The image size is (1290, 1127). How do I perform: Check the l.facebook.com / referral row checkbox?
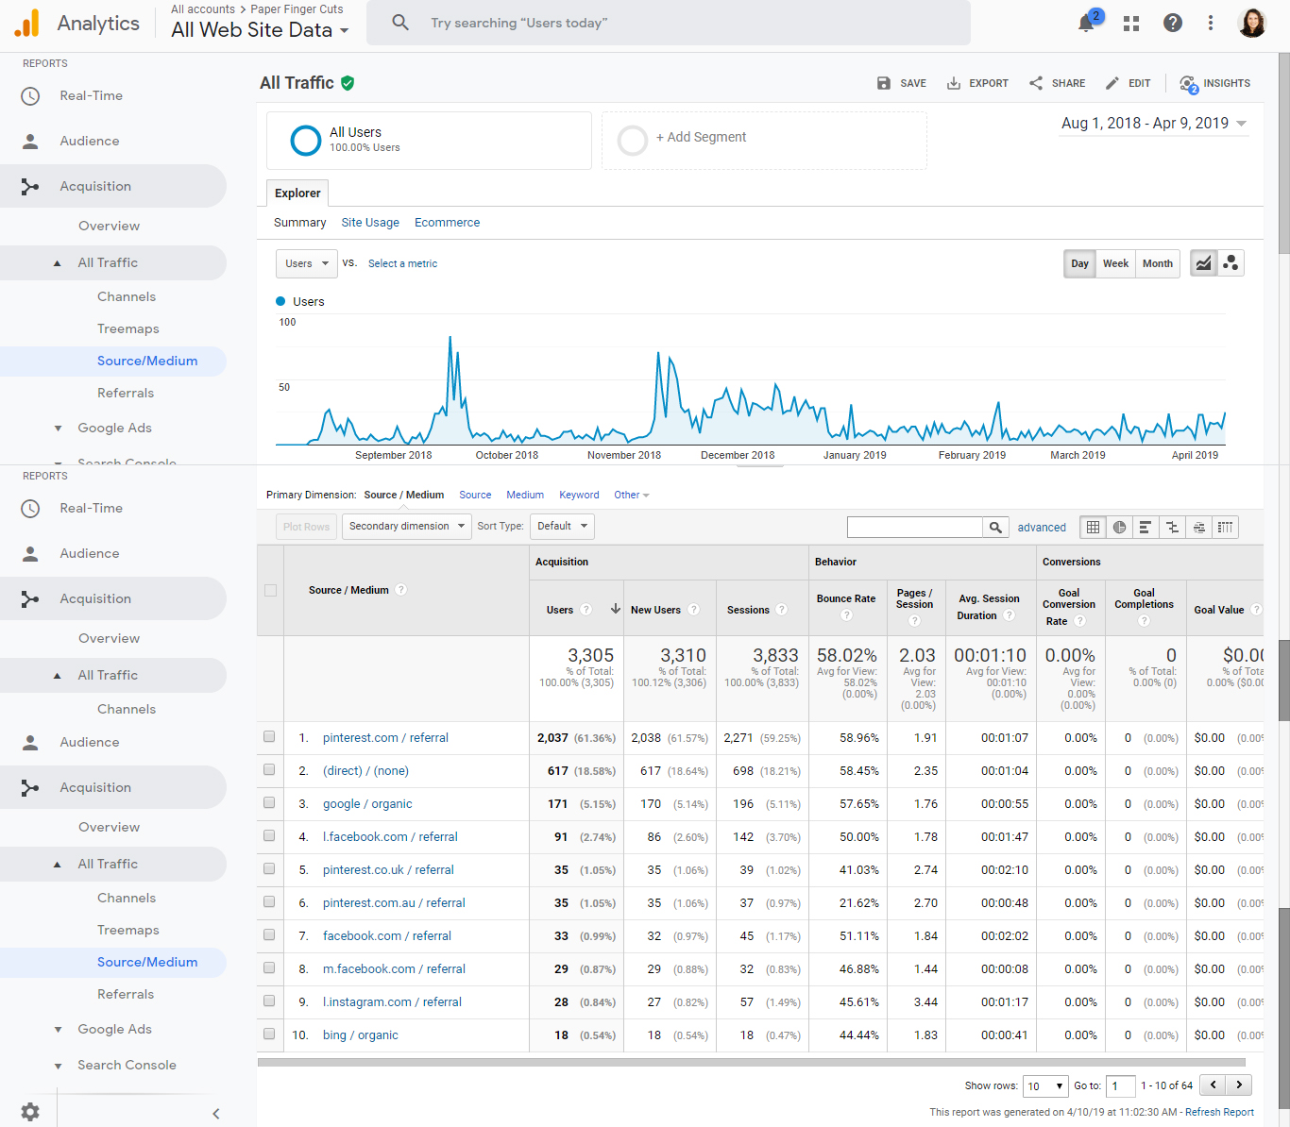[x=269, y=836]
